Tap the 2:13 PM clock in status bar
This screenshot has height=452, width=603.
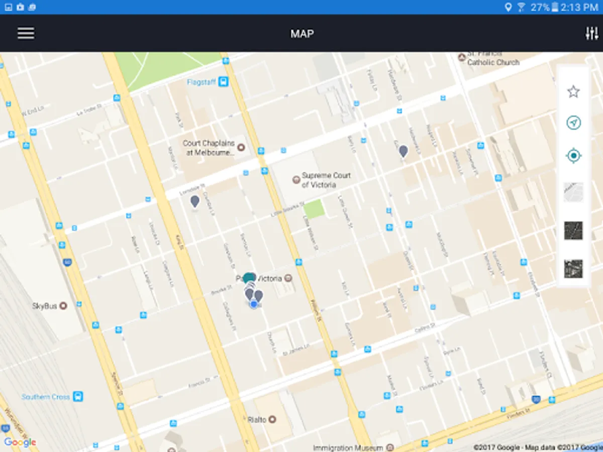tap(579, 7)
